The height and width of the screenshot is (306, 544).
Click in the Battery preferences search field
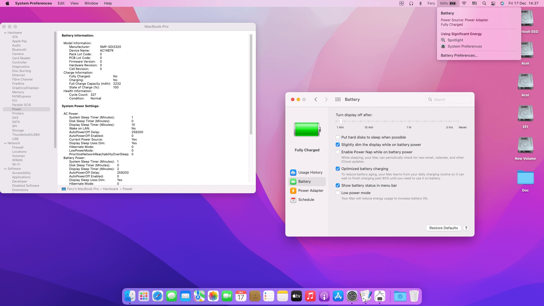pos(448,99)
